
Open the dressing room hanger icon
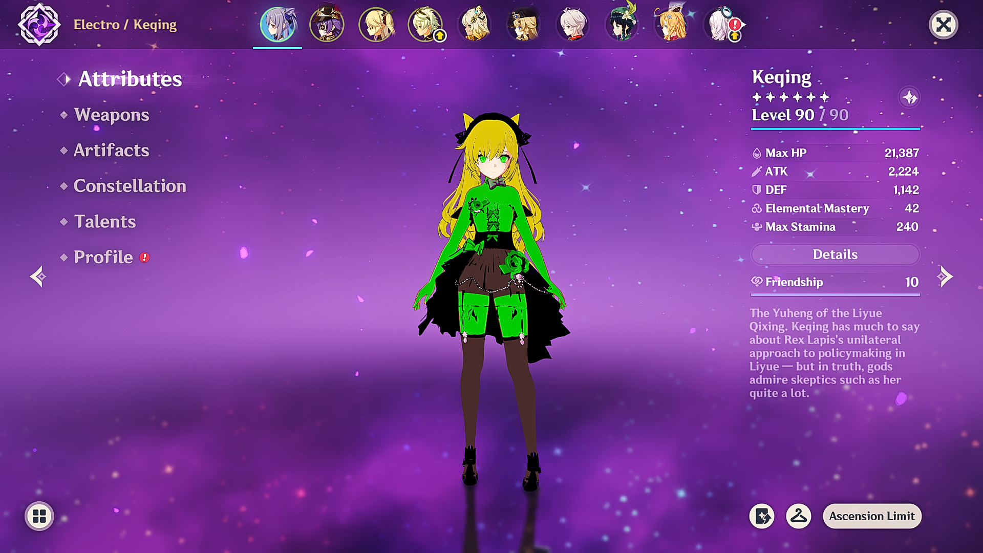(799, 516)
